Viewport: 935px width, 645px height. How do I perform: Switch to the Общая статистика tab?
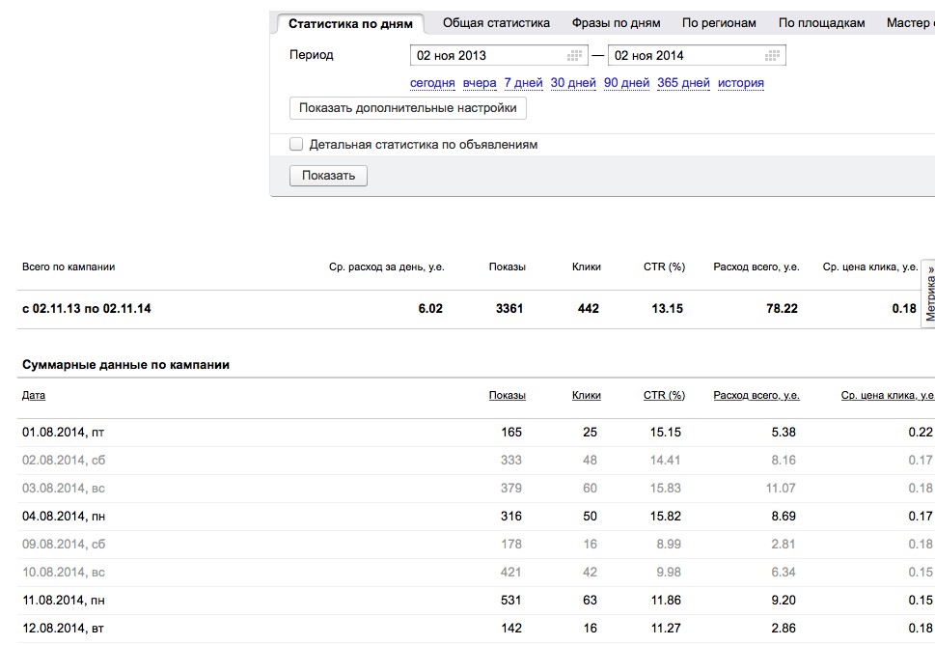point(496,23)
